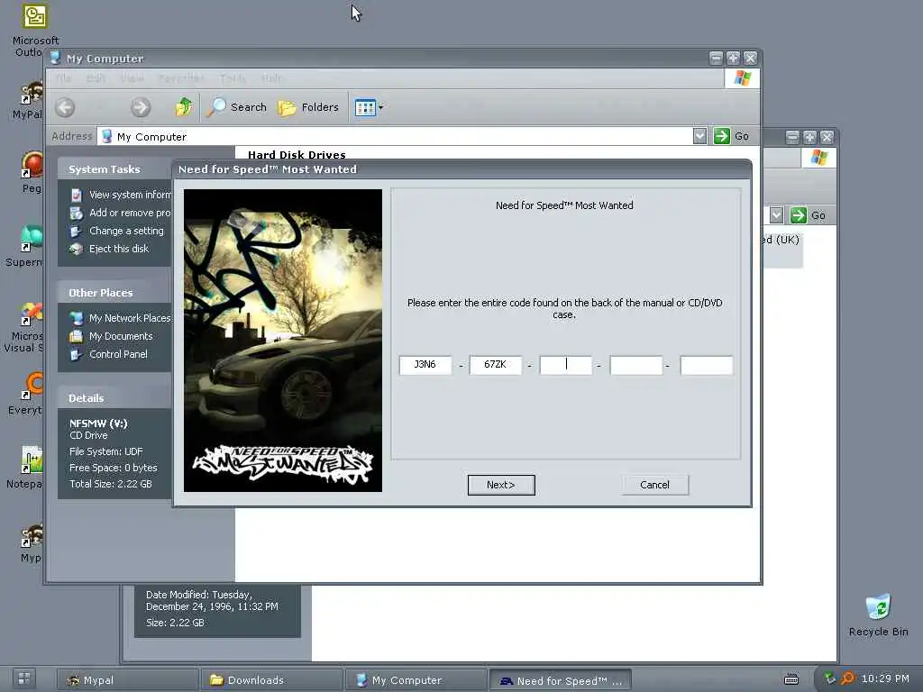Open the Start menu button

click(24, 678)
